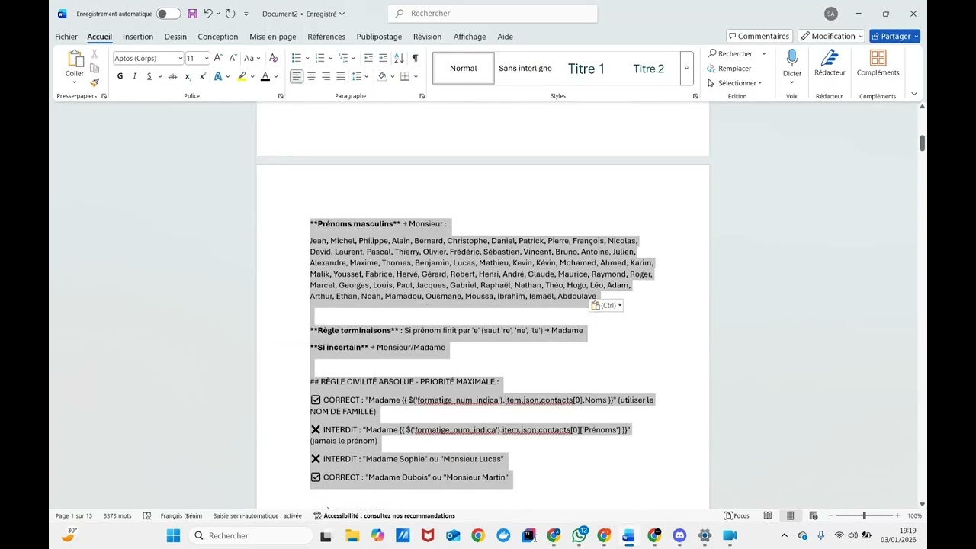Click the taskbar Rechercher search box
976x549 pixels.
pos(250,535)
